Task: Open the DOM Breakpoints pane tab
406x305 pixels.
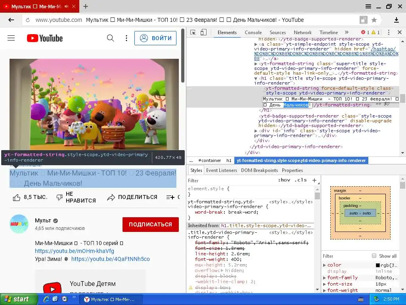Action: [x=259, y=170]
